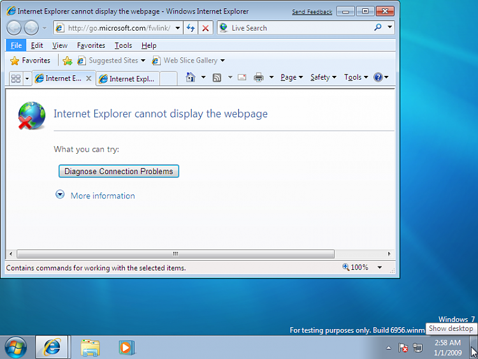Expand the address bar autocomplete dropdown

tap(177, 28)
